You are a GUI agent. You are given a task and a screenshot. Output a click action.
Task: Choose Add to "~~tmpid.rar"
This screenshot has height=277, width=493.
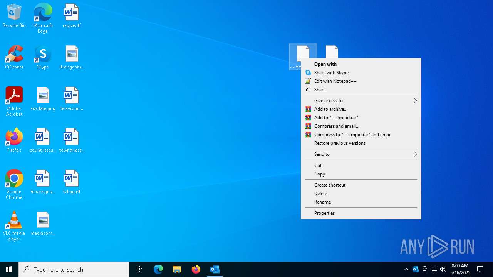pyautogui.click(x=361, y=118)
